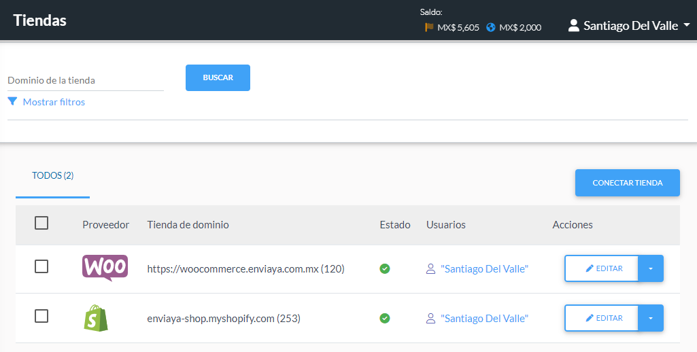The width and height of the screenshot is (697, 352).
Task: Click green status check for Shopify store
Action: (x=384, y=318)
